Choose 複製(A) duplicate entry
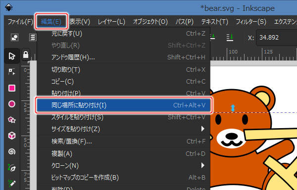 coord(123,154)
